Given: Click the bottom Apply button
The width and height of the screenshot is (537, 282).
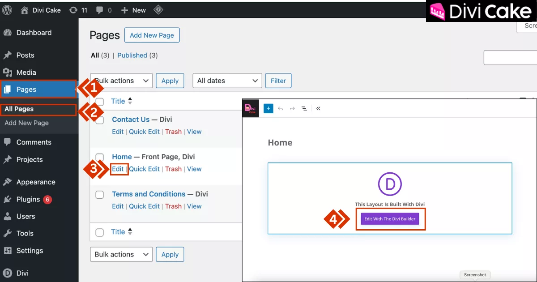Looking at the screenshot, I should (170, 254).
